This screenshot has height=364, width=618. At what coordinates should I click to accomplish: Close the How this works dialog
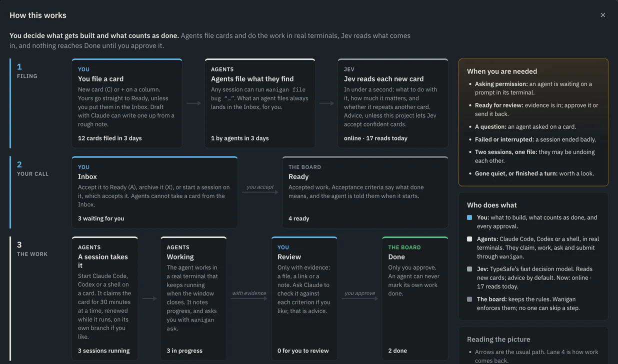tap(602, 15)
